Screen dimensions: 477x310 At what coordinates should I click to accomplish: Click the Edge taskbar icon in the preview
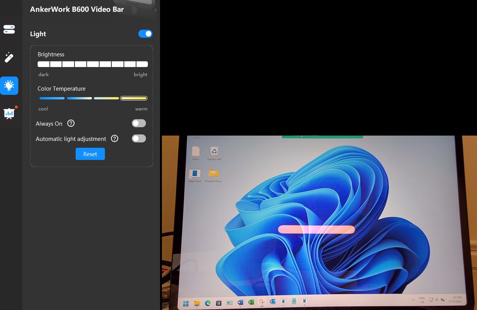(208, 303)
